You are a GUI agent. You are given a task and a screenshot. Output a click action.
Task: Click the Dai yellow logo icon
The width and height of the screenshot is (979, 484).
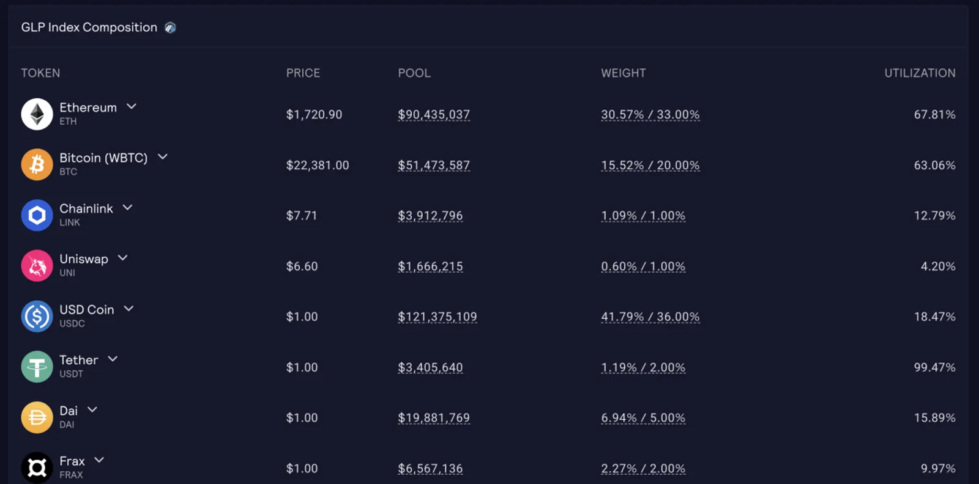pos(37,417)
